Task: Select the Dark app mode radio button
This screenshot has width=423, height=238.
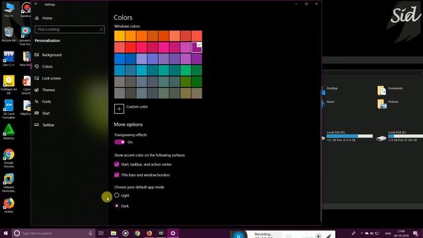Action: pos(116,206)
